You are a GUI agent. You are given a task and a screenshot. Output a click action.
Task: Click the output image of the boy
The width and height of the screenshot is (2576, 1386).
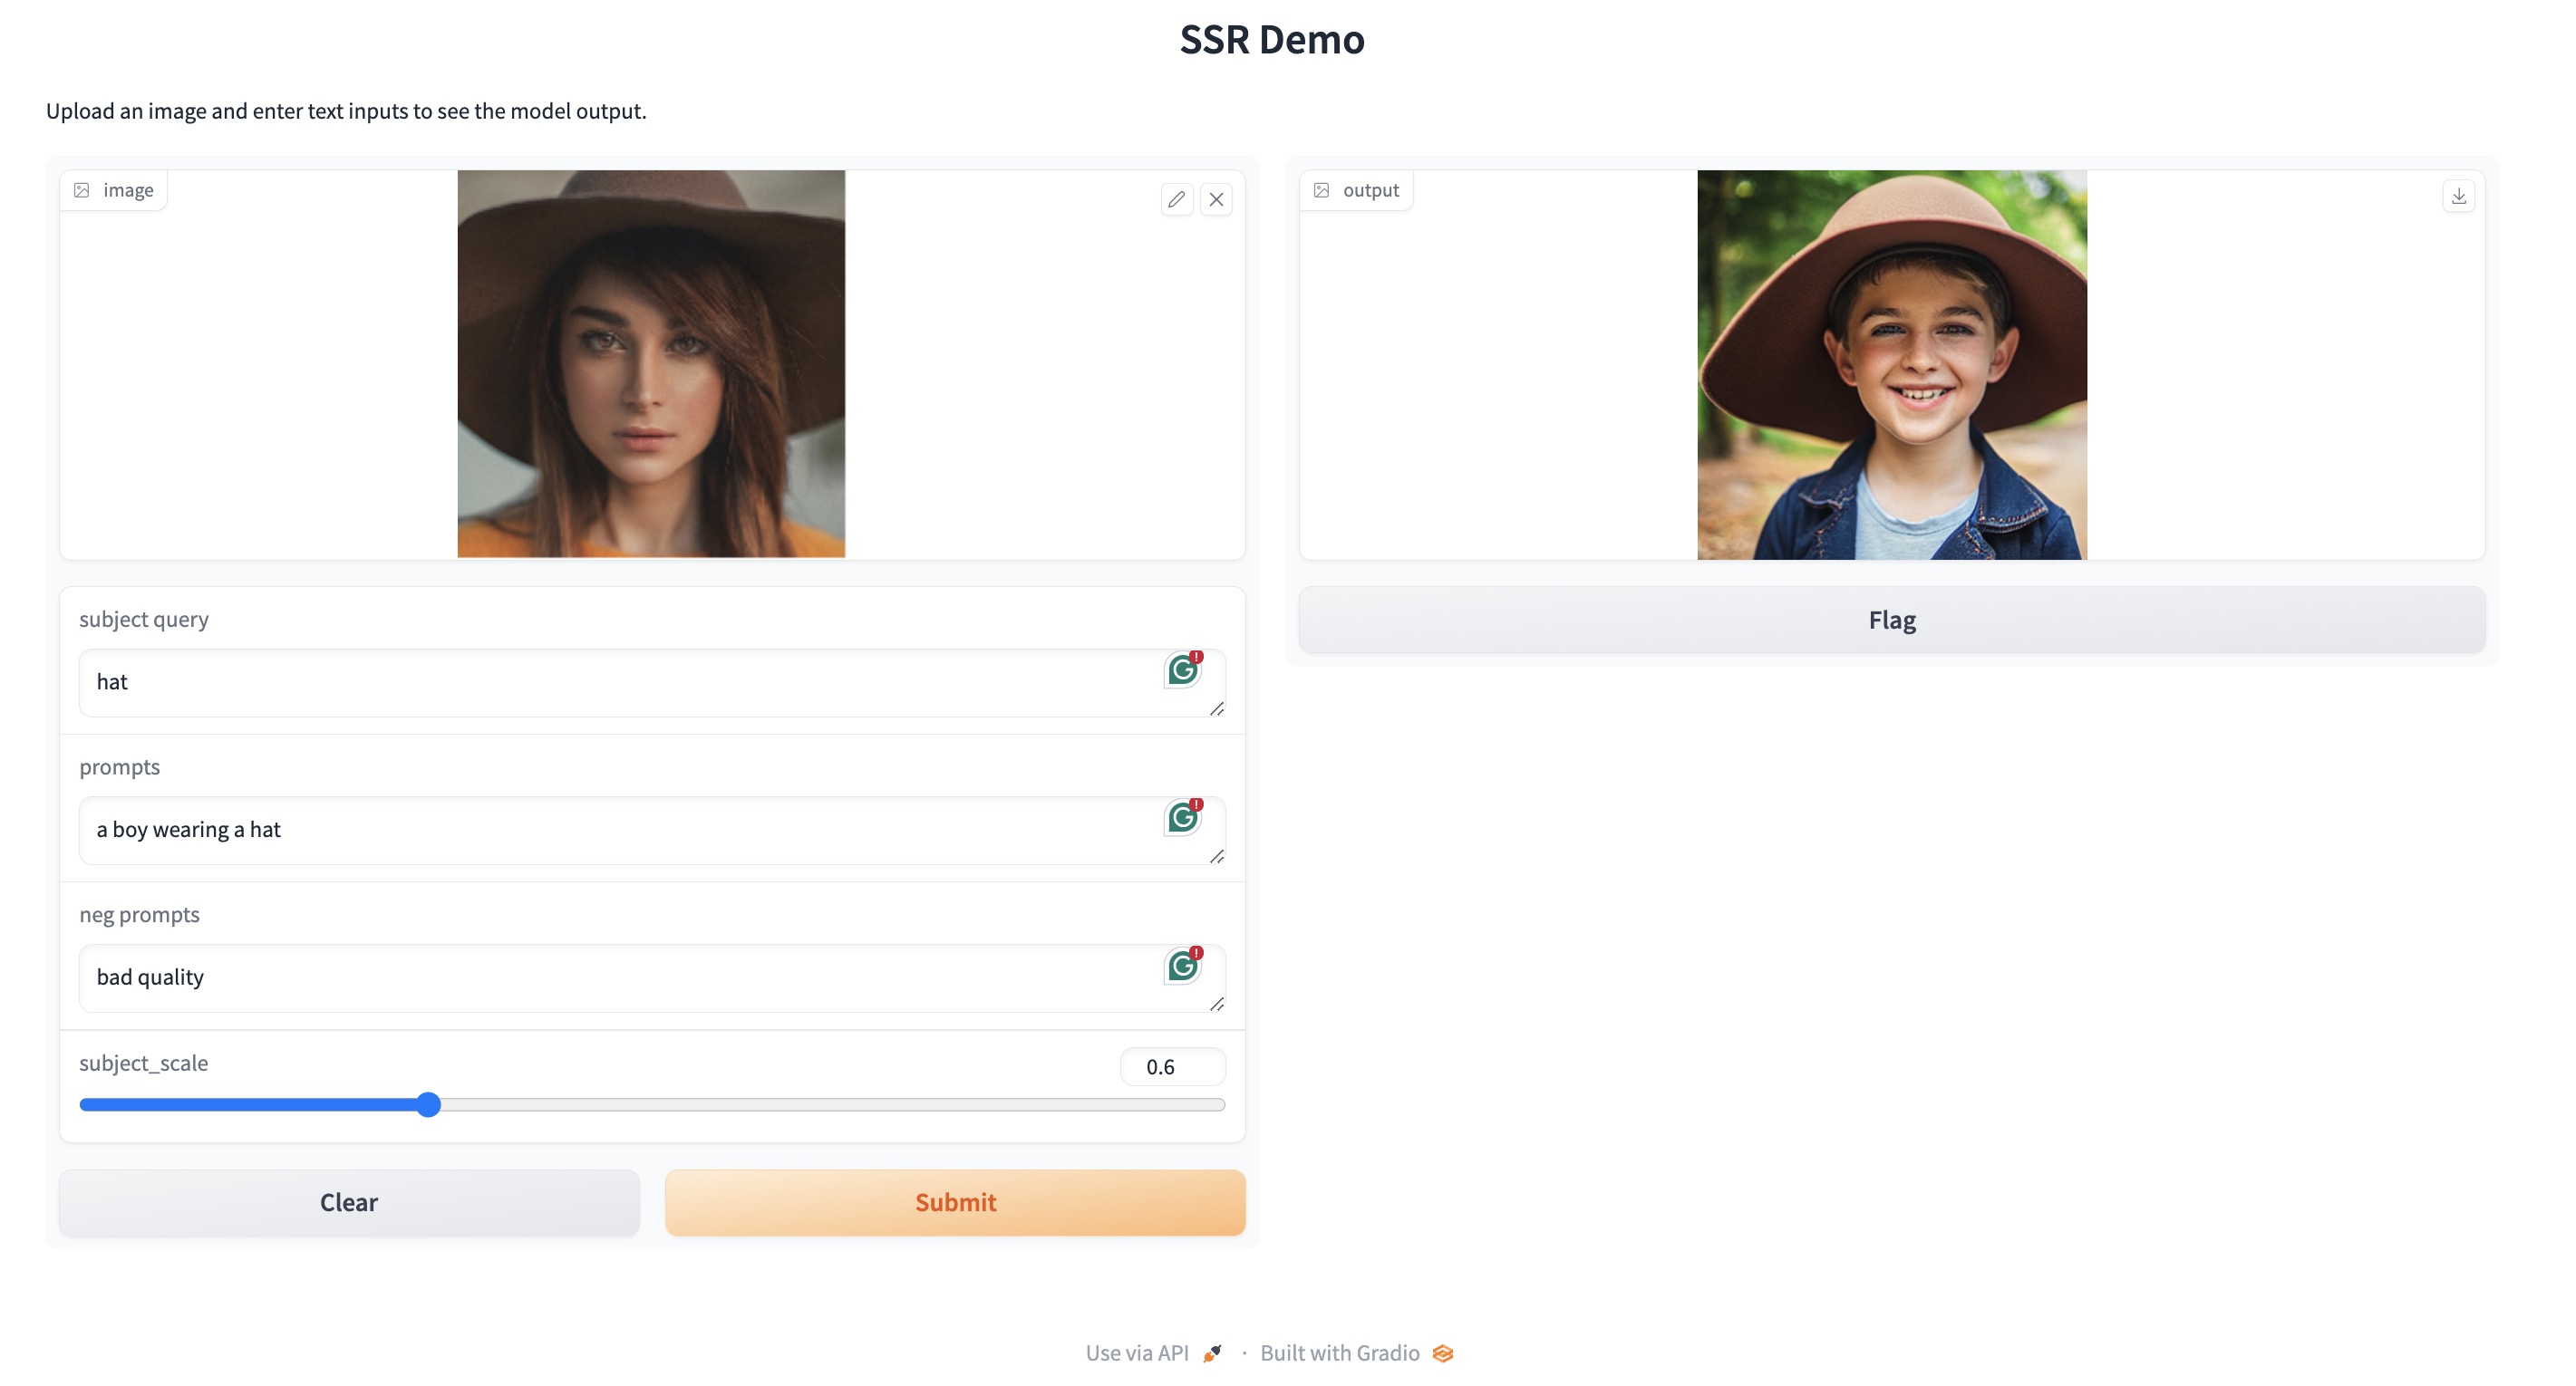(1892, 365)
